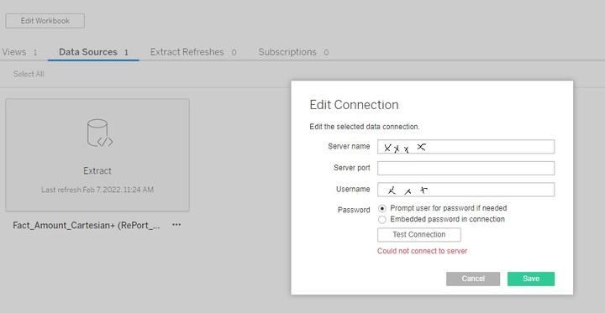Click the database extract icon
This screenshot has width=605, height=313.
(x=100, y=133)
